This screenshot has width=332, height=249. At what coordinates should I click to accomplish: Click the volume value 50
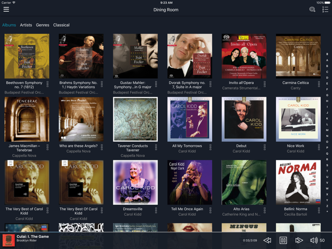point(322,240)
